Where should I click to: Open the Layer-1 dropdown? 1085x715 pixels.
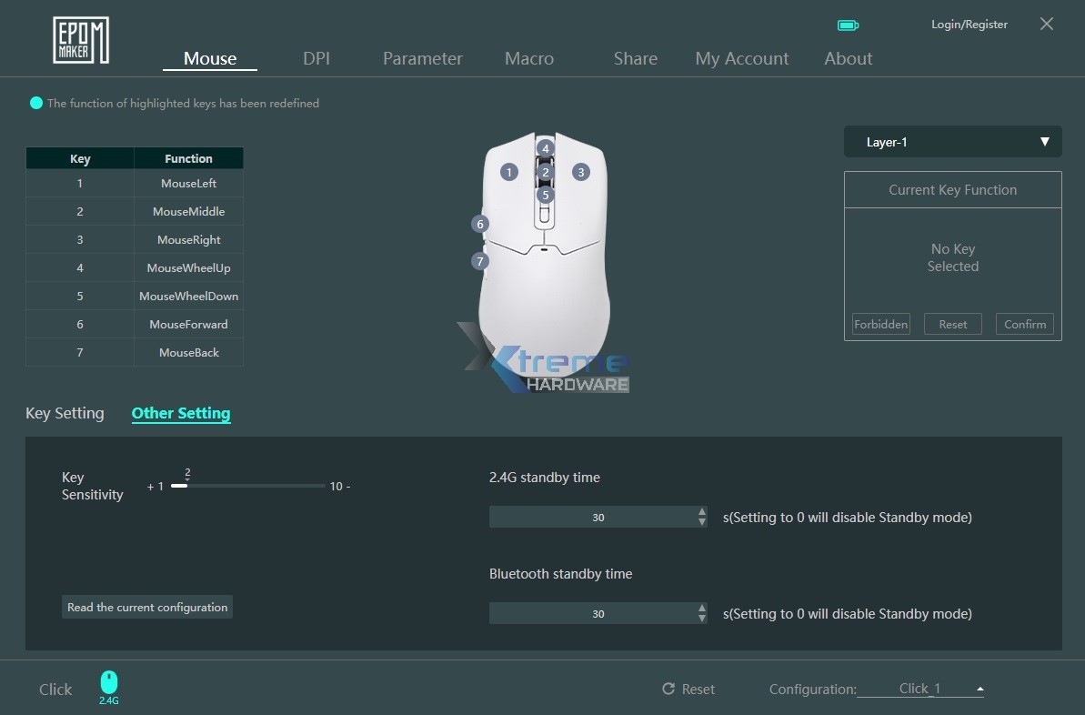click(952, 141)
